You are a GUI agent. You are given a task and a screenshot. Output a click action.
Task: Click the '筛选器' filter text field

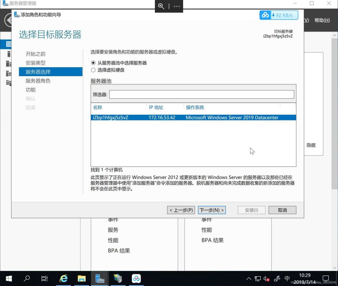(x=201, y=94)
